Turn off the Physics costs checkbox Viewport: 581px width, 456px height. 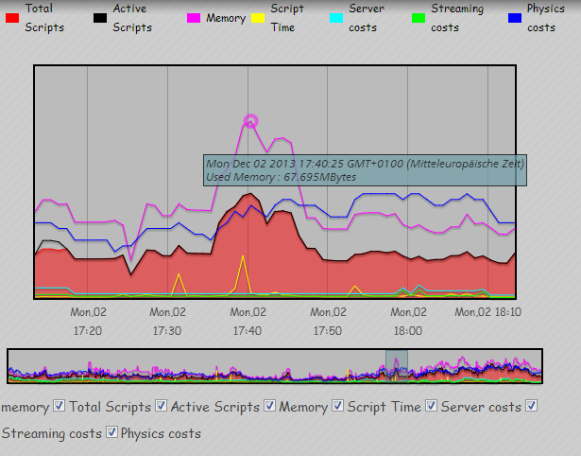point(112,433)
